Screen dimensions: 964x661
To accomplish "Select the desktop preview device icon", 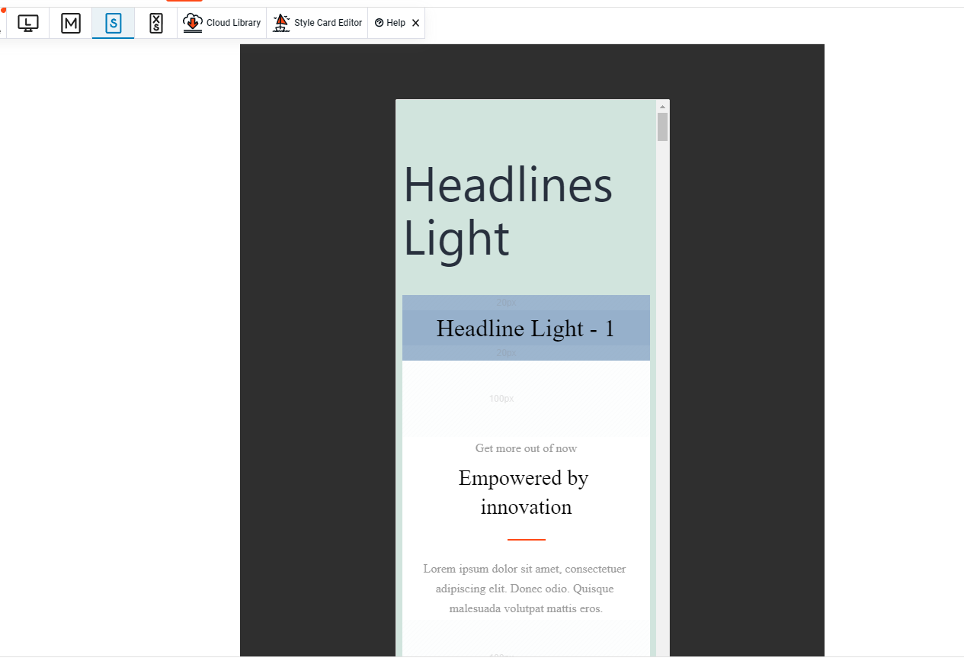I will [x=28, y=23].
